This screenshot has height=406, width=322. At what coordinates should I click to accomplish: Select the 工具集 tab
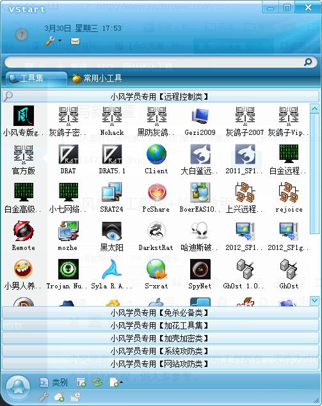pyautogui.click(x=36, y=78)
